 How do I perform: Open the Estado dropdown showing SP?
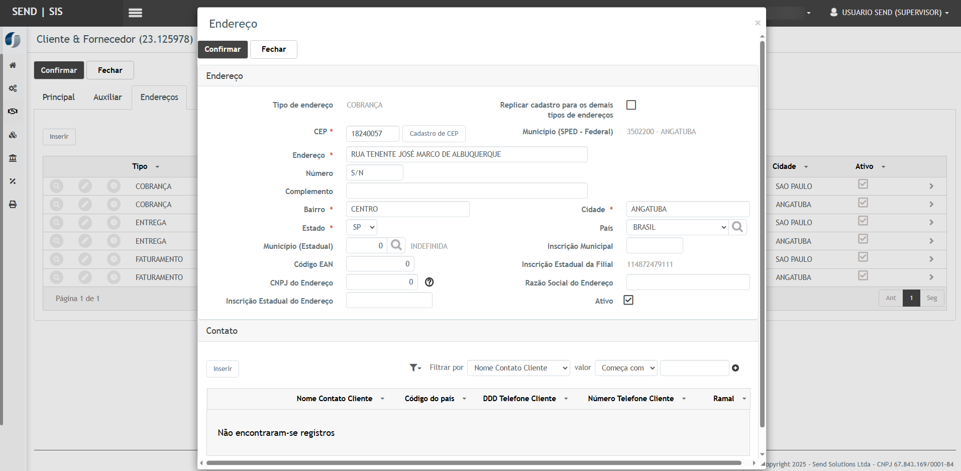click(362, 227)
